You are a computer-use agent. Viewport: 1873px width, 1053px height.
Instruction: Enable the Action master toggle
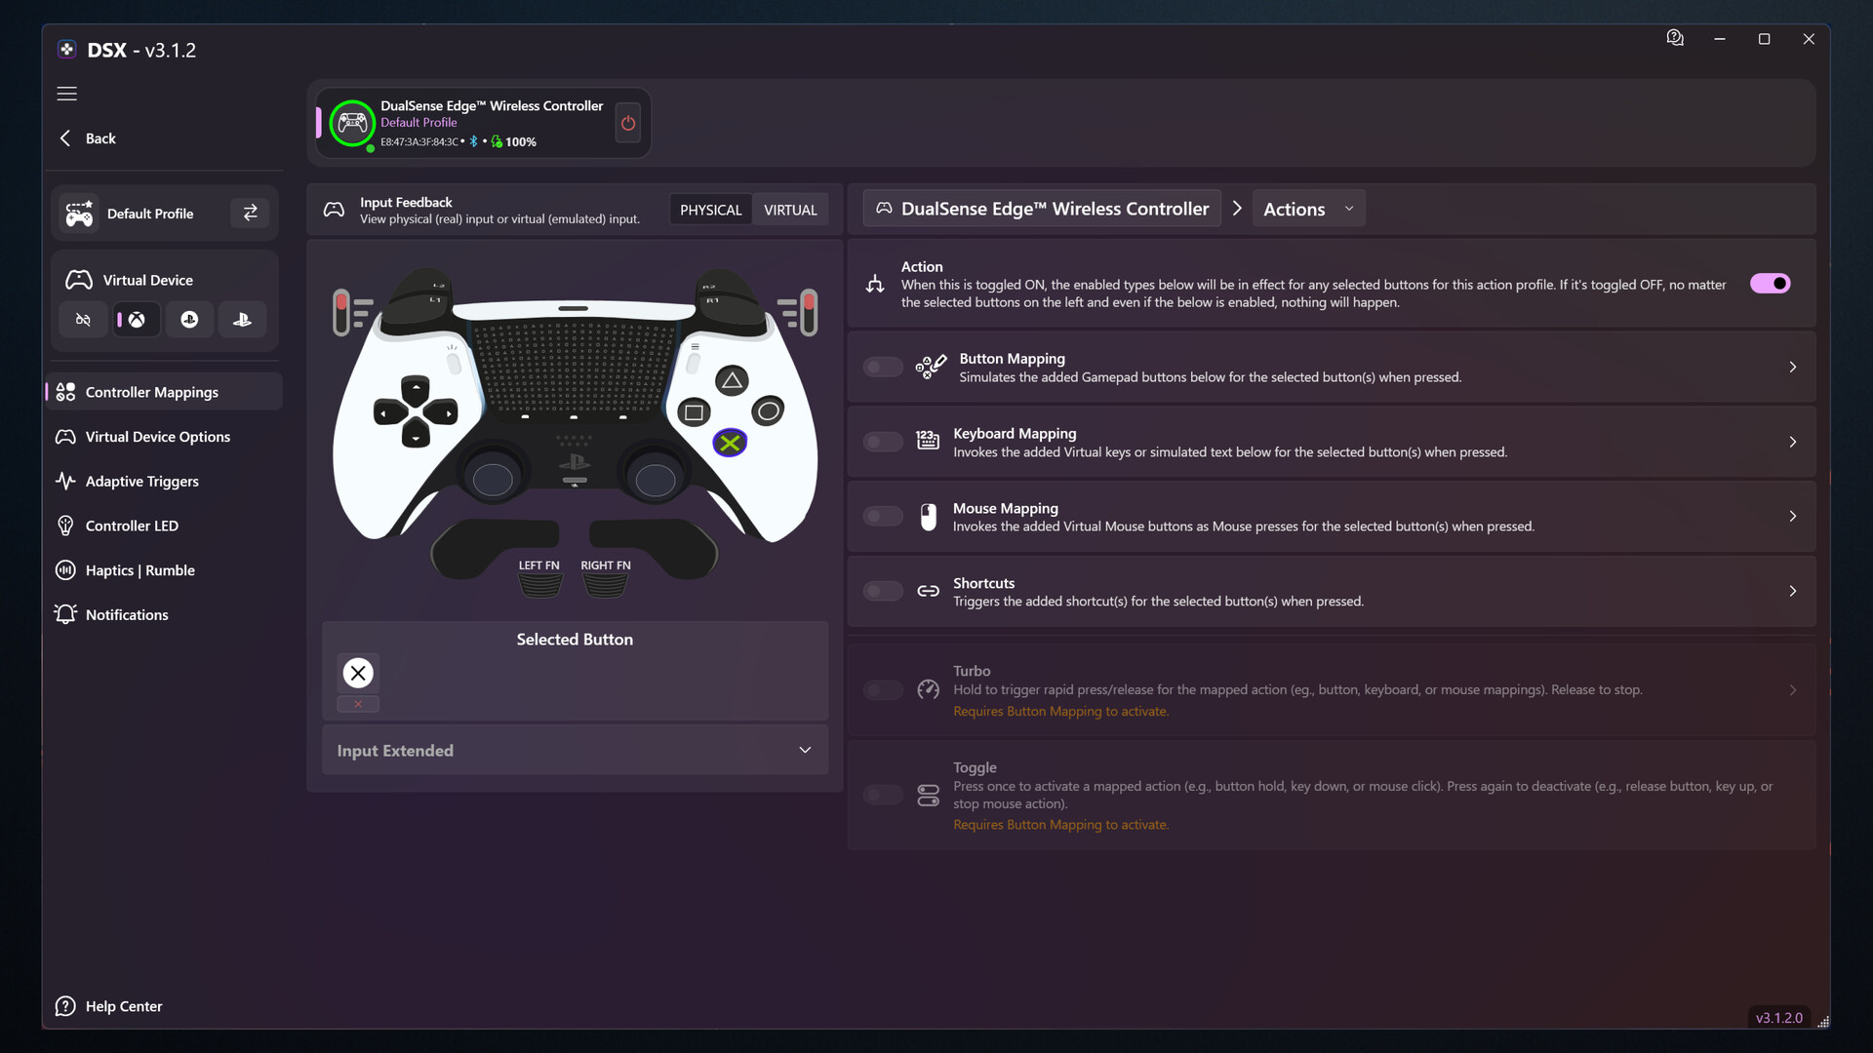tap(1769, 283)
